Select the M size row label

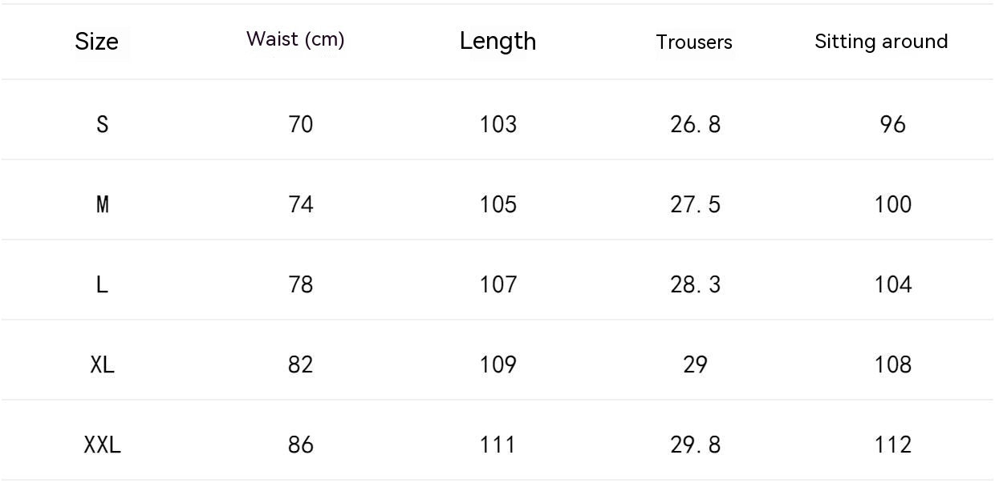tap(102, 205)
